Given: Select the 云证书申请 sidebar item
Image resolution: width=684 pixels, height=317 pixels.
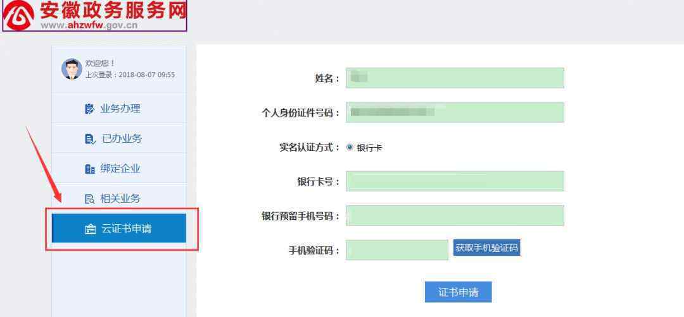Looking at the screenshot, I should click(x=119, y=229).
